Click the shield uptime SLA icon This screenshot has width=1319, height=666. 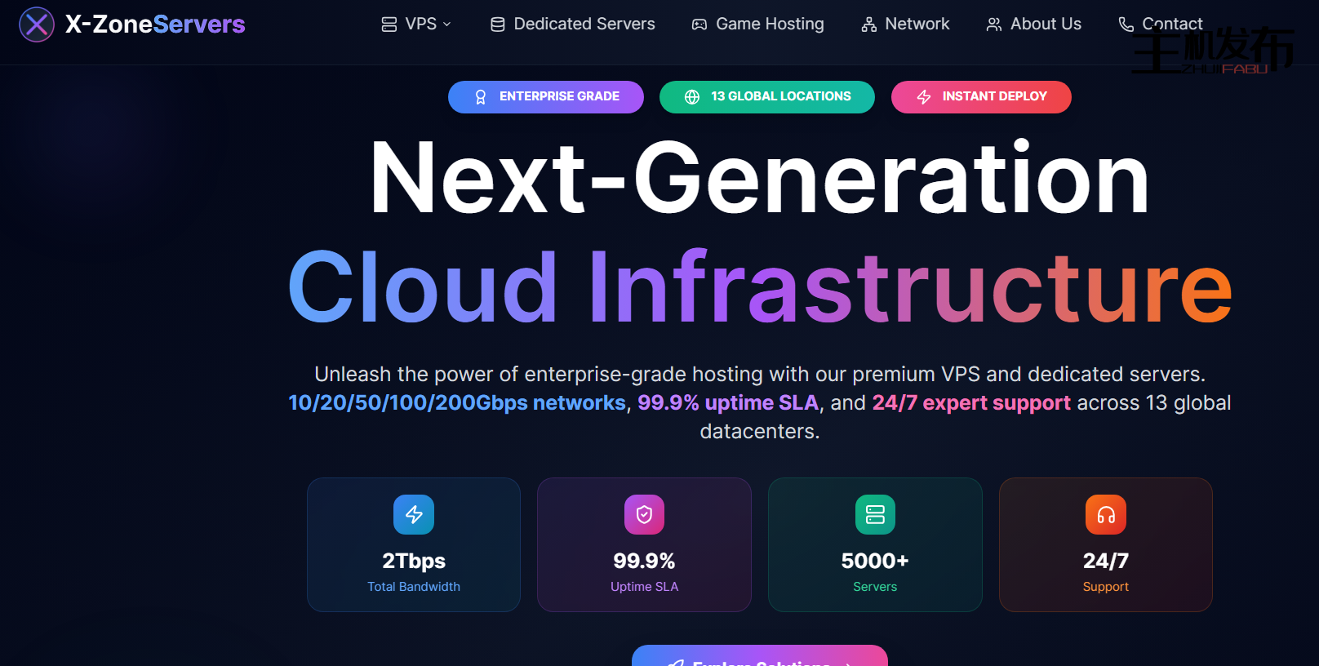(x=644, y=515)
